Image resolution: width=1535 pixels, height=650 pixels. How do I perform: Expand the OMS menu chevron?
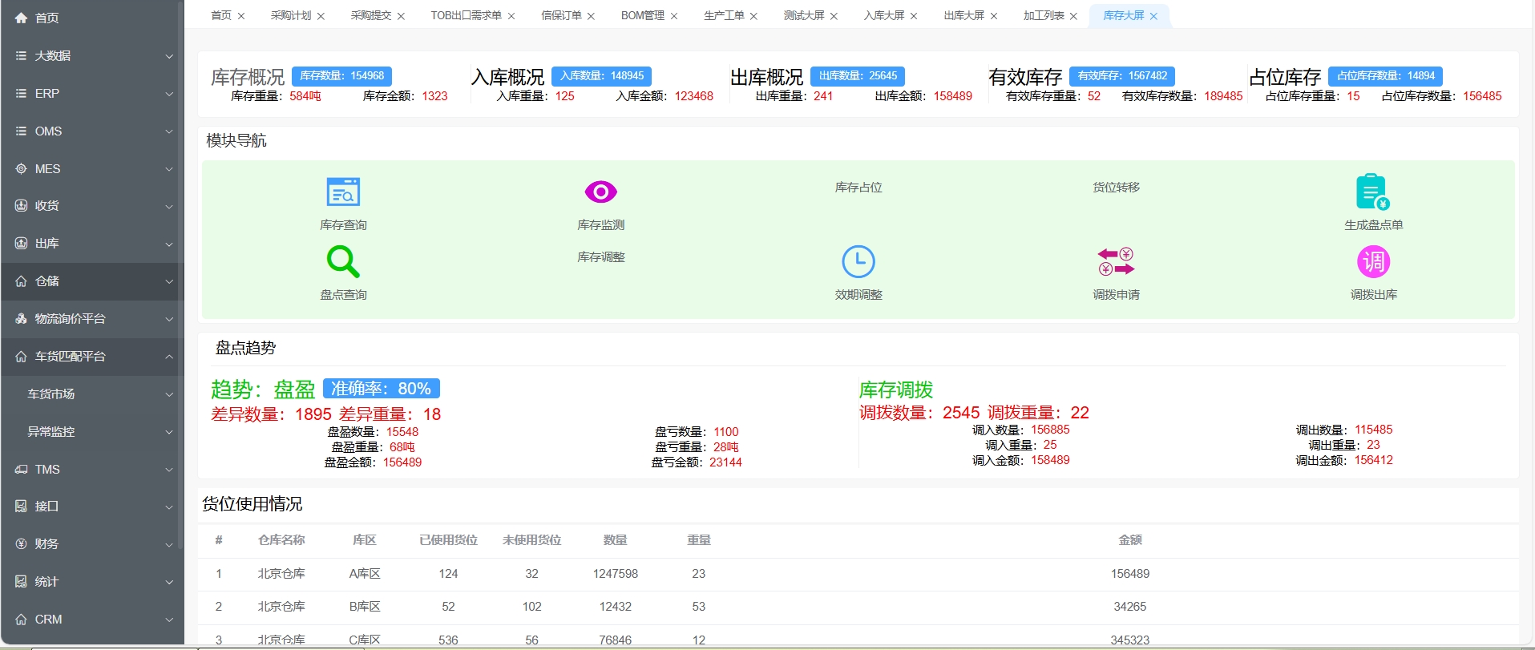pos(169,131)
